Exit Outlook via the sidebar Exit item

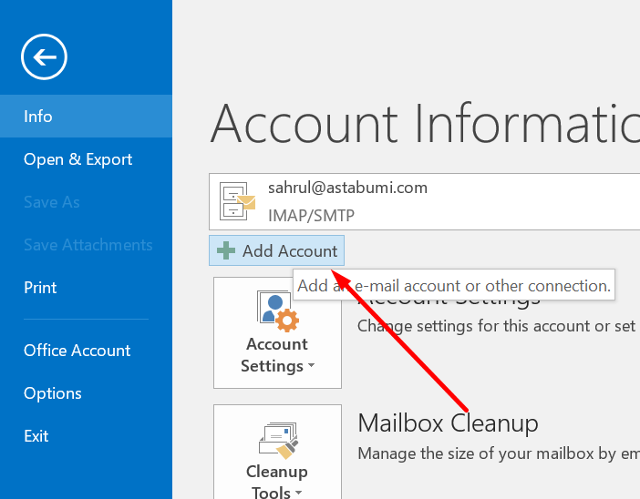pos(36,436)
